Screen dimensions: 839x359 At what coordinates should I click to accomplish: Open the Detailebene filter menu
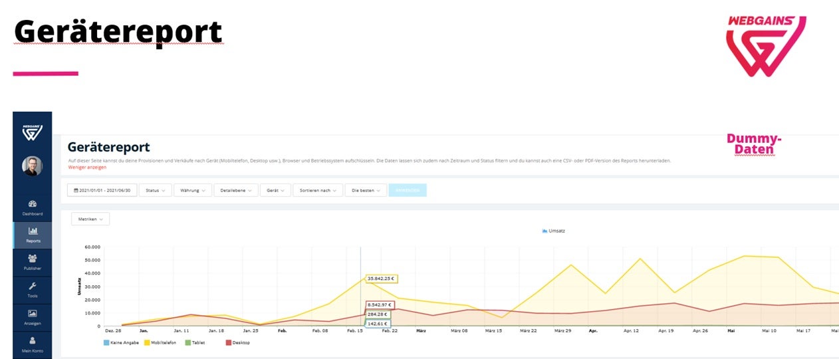(236, 190)
